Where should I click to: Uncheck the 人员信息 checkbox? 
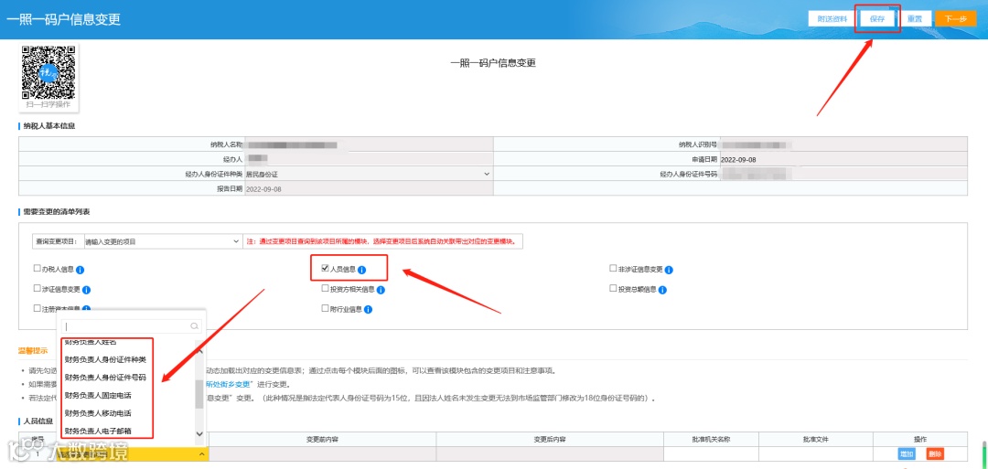click(x=325, y=269)
